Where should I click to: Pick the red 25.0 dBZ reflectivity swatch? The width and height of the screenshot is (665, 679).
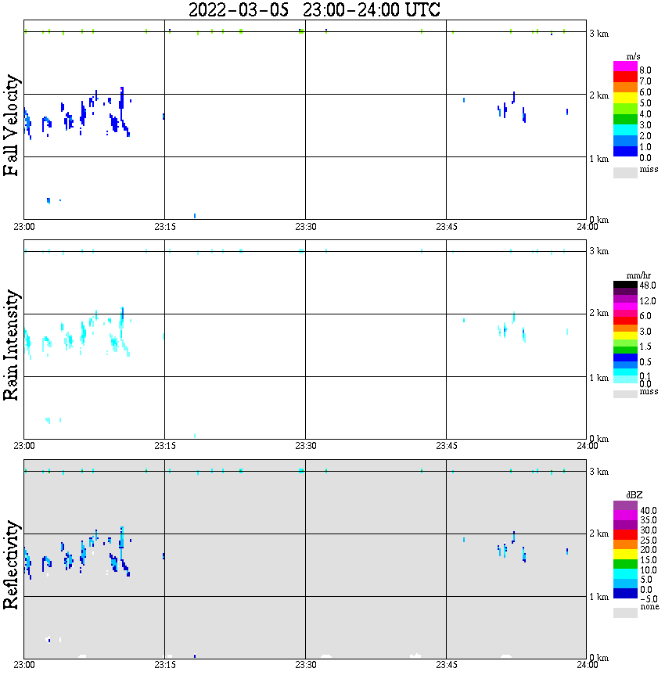tap(625, 535)
